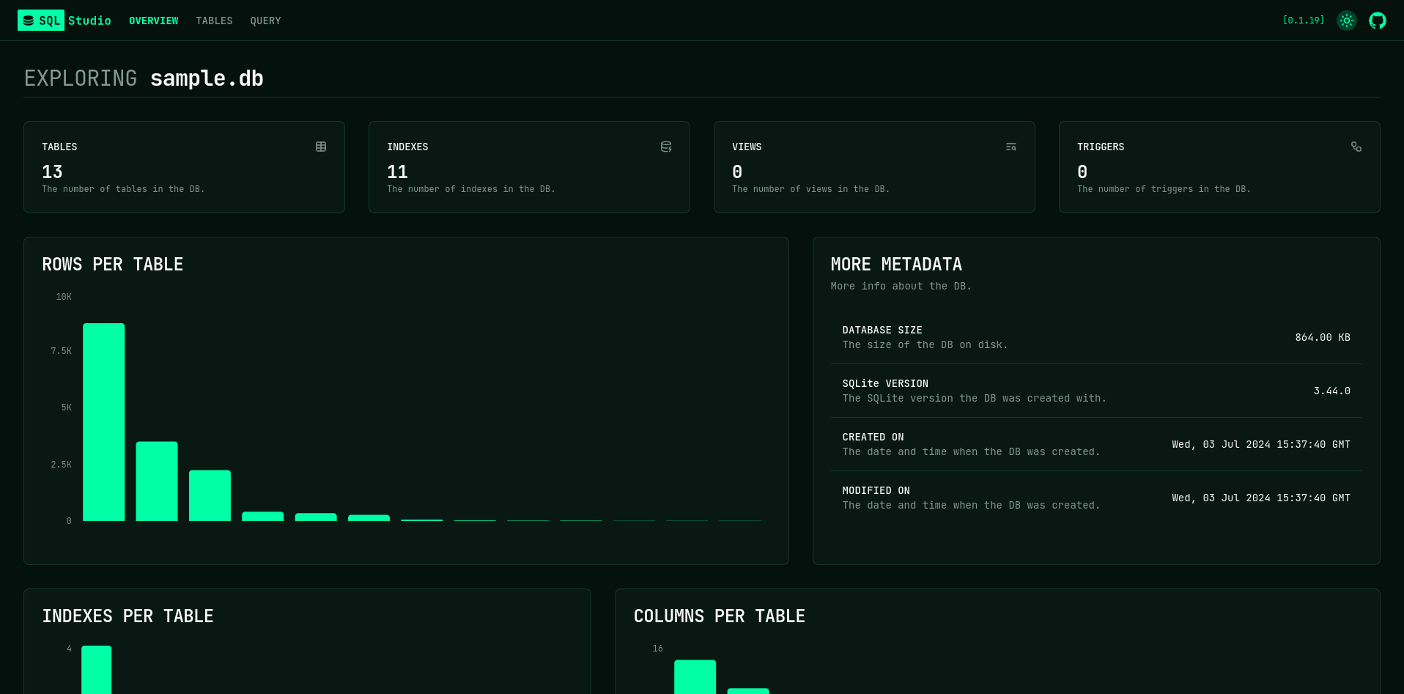Click the SQLite version value 3.44.0

[1331, 391]
